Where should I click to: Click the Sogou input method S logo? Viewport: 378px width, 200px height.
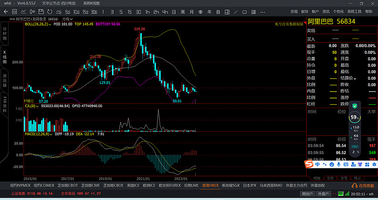click(x=309, y=164)
